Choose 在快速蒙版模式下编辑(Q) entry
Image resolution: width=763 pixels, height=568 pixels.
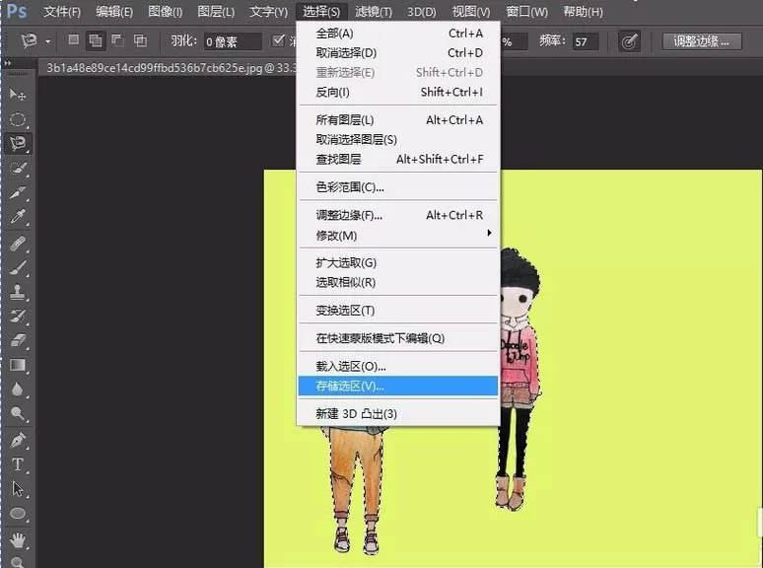click(x=398, y=338)
